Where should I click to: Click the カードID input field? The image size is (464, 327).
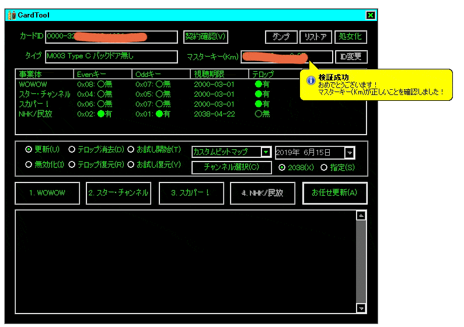pyautogui.click(x=111, y=37)
